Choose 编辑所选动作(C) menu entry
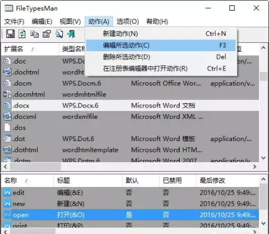 click(x=161, y=45)
